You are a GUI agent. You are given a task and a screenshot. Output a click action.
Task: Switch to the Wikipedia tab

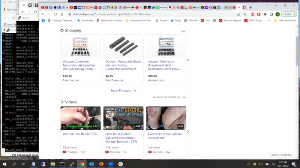pyautogui.click(x=141, y=7)
